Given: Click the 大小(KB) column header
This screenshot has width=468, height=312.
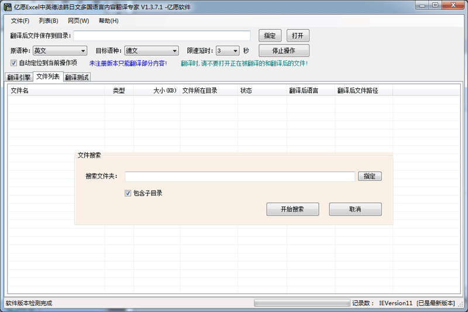Looking at the screenshot, I should [156, 91].
